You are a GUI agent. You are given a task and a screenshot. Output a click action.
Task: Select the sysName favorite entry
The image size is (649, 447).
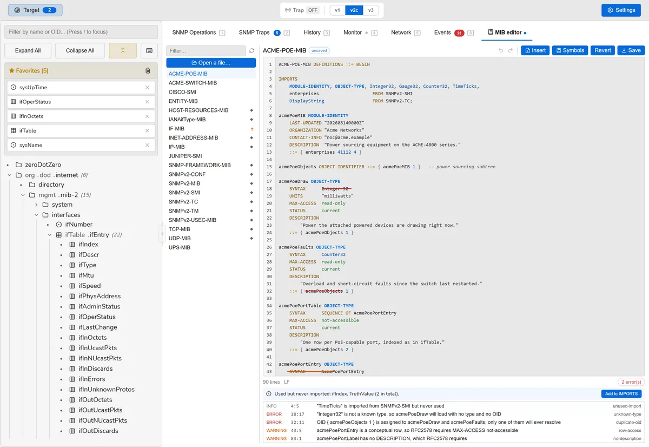click(x=81, y=145)
